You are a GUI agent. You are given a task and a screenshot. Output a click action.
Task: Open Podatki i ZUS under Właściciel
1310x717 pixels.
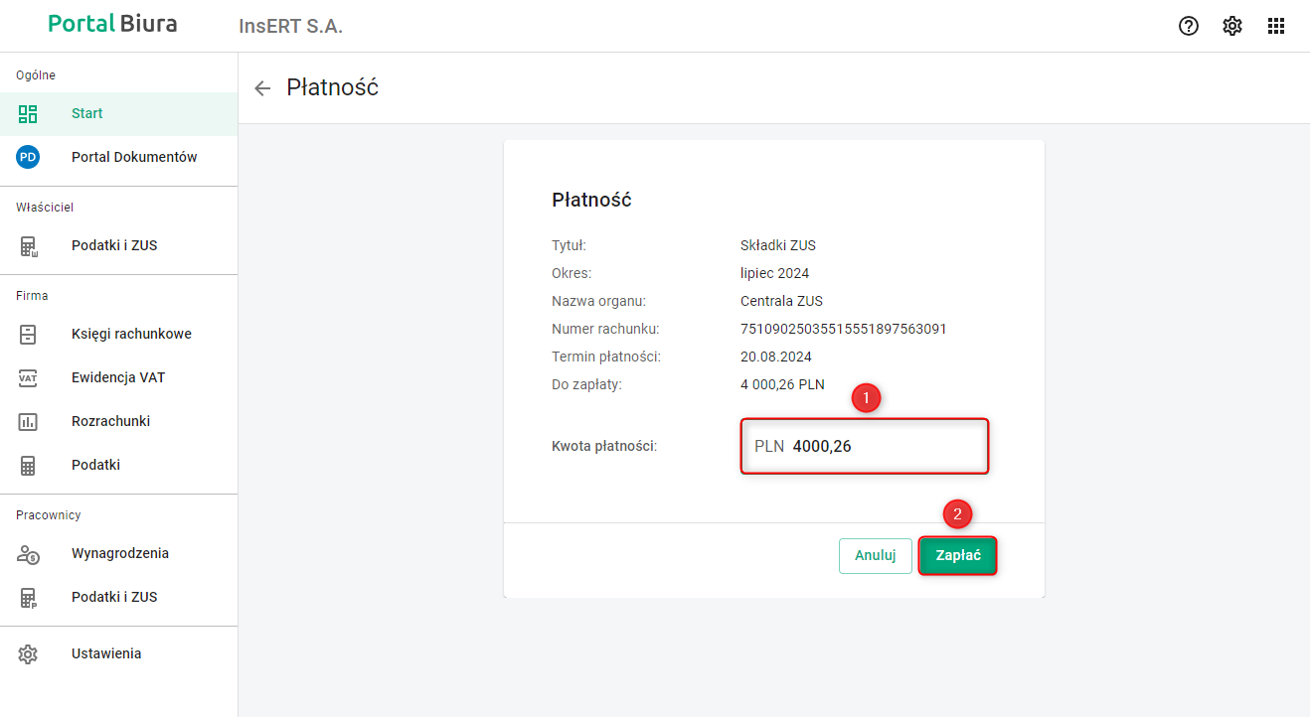tap(114, 245)
